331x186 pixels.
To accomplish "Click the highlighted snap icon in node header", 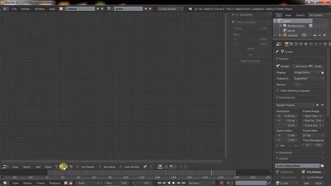I will pos(160,167).
